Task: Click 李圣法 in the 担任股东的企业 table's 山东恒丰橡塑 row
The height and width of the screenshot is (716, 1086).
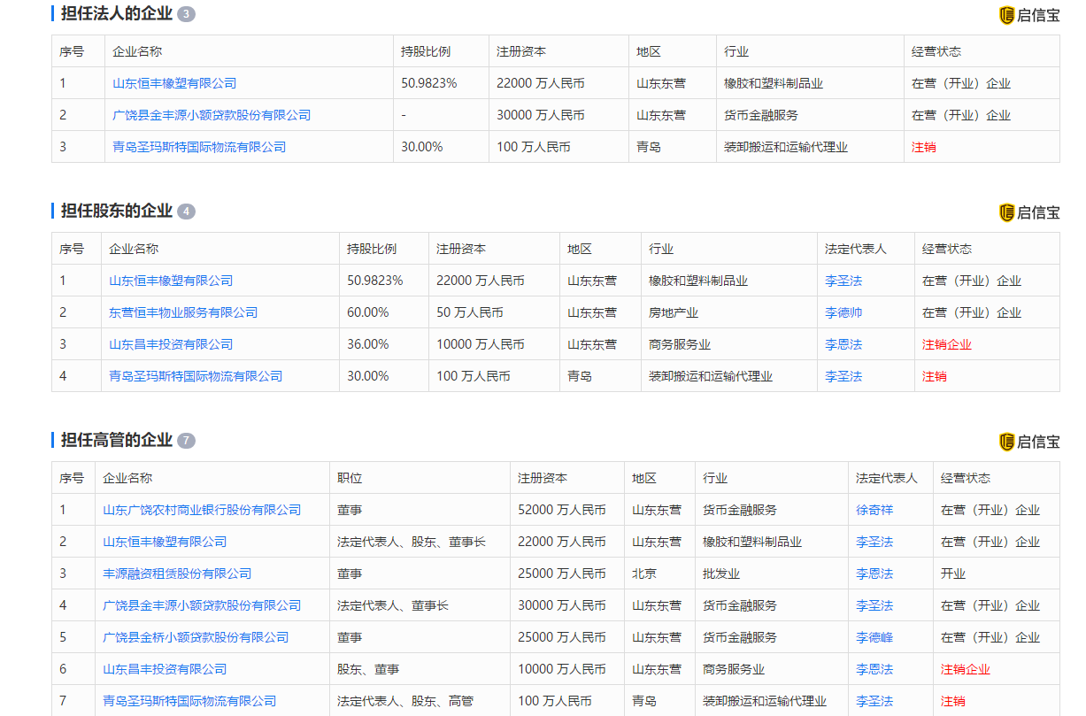Action: tap(843, 281)
